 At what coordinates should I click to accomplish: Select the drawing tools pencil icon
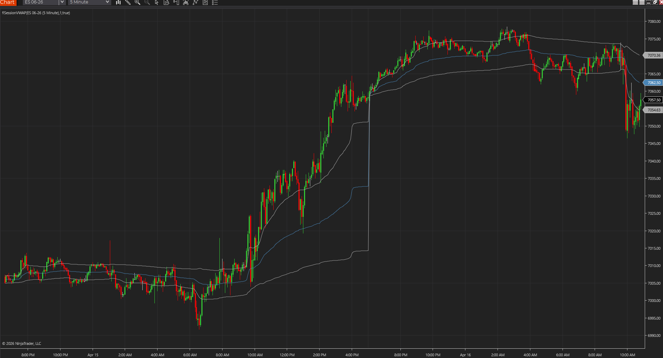coord(128,2)
